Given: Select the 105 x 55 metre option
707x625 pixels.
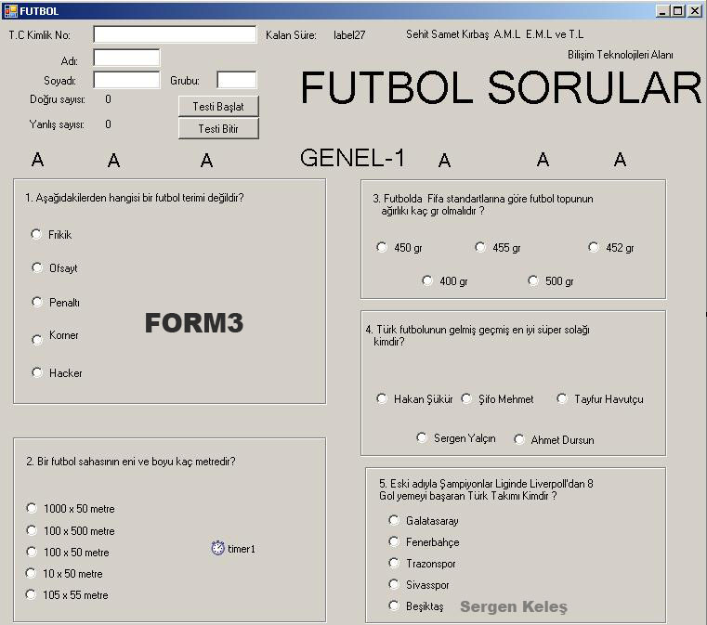Looking at the screenshot, I should (x=32, y=594).
